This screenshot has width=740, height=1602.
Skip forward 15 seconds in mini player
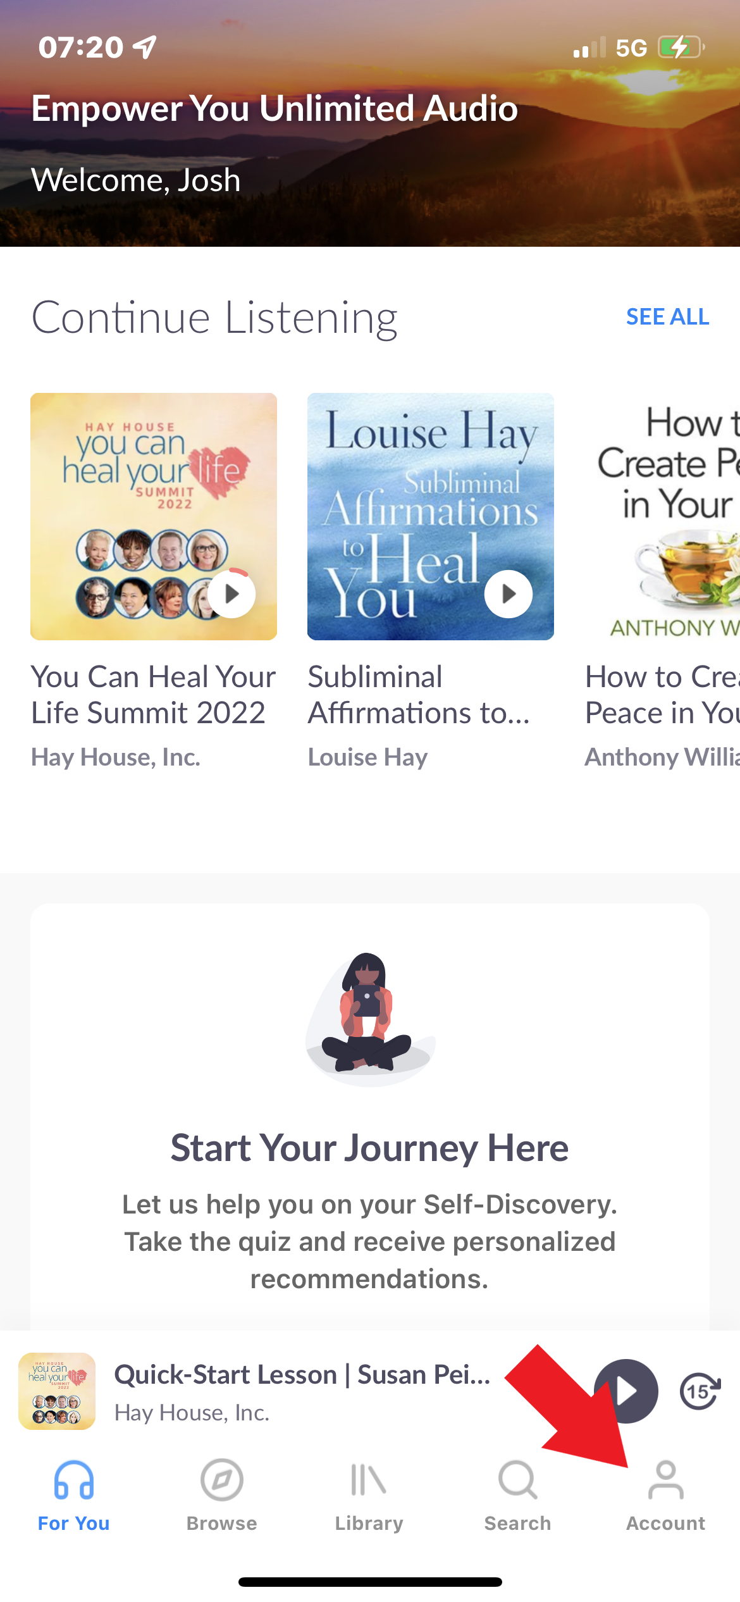700,1391
